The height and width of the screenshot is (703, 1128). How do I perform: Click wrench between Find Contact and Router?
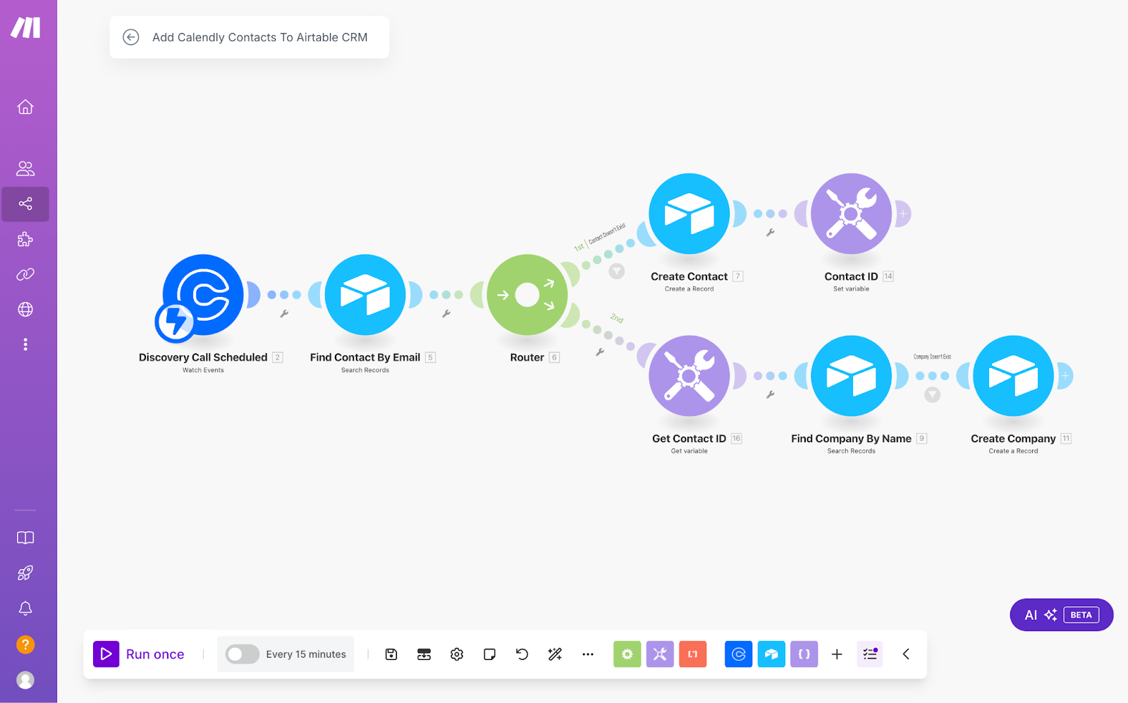pyautogui.click(x=446, y=314)
